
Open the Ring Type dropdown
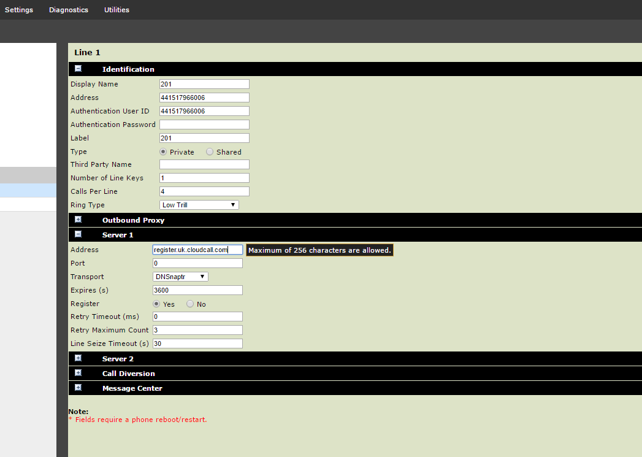click(199, 205)
